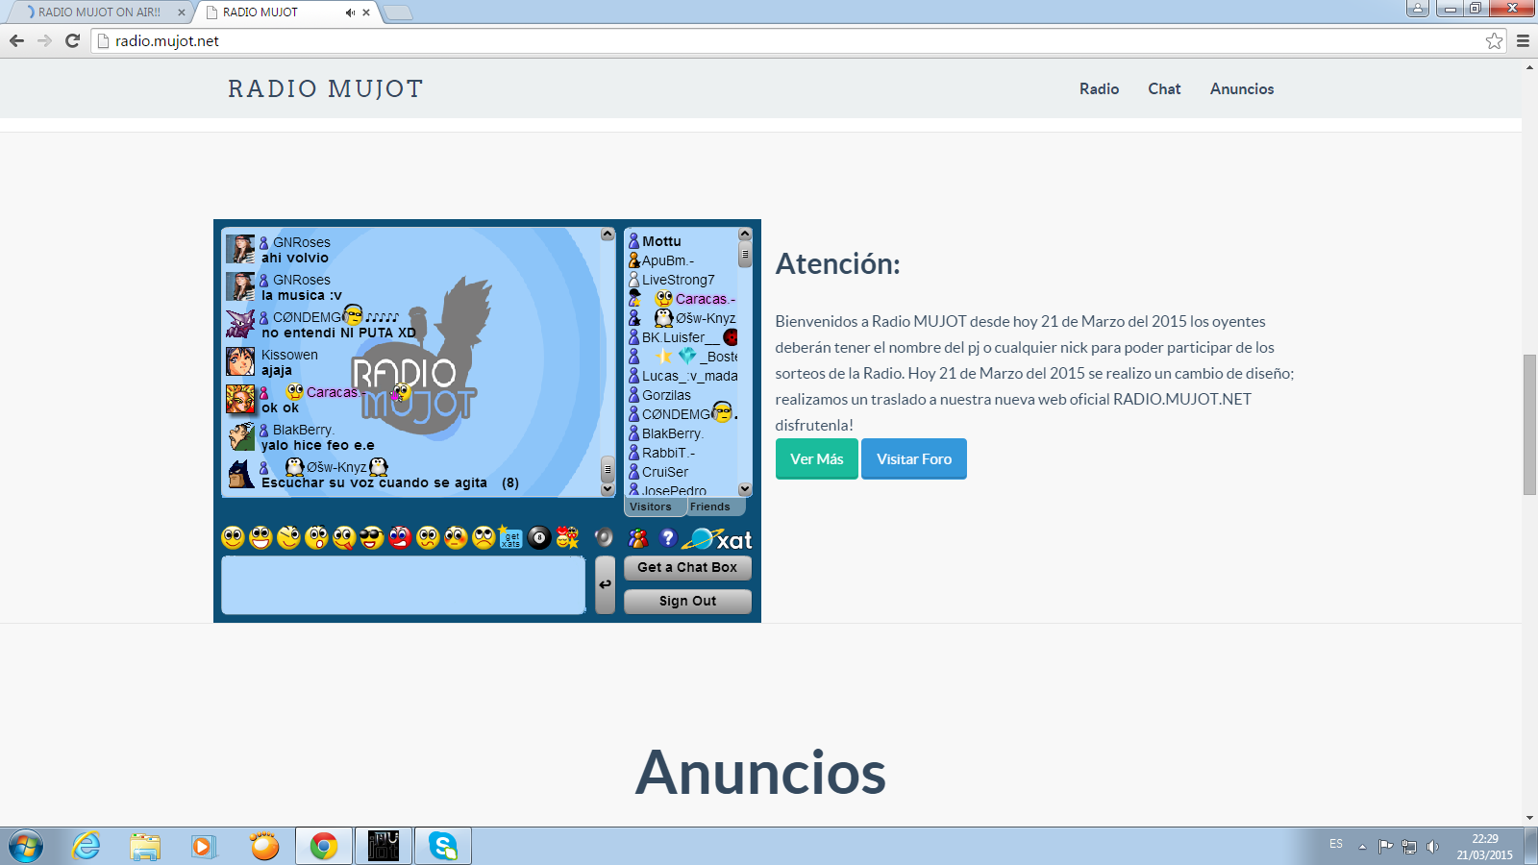Mute audio on the RADIO MUJOT tab
Screen dimensions: 1538x865
click(350, 12)
